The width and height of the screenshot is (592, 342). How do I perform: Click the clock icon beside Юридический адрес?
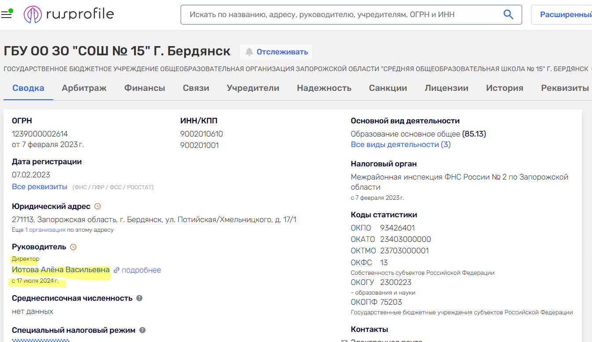98,206
